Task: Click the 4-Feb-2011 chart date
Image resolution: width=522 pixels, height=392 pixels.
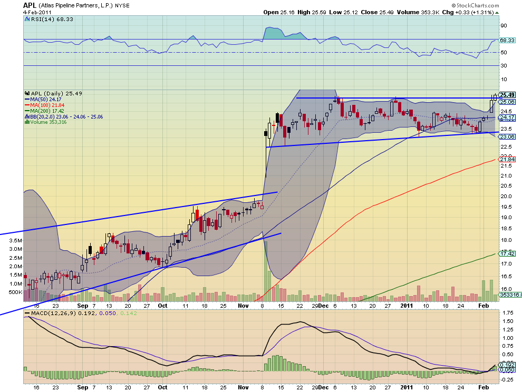Action: (x=37, y=12)
